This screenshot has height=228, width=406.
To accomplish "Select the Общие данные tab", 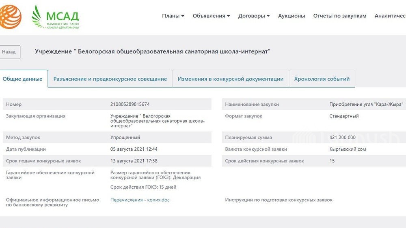I will (23, 79).
